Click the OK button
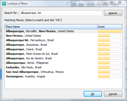This screenshot has width=127, height=101. pyautogui.click(x=93, y=94)
